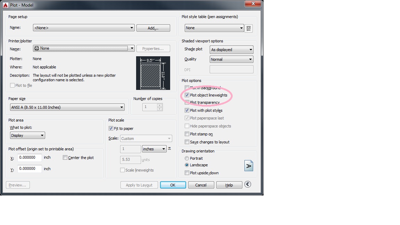The height and width of the screenshot is (225, 400).
Task: Toggle Plot object lineweights checkbox
Action: (187, 95)
